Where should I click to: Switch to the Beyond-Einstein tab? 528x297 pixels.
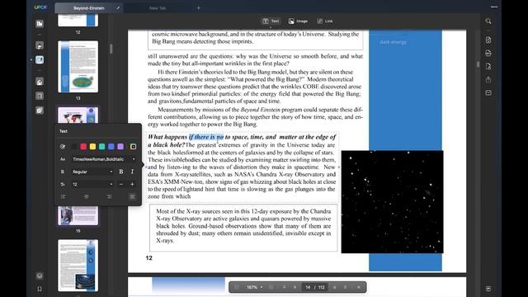[89, 7]
